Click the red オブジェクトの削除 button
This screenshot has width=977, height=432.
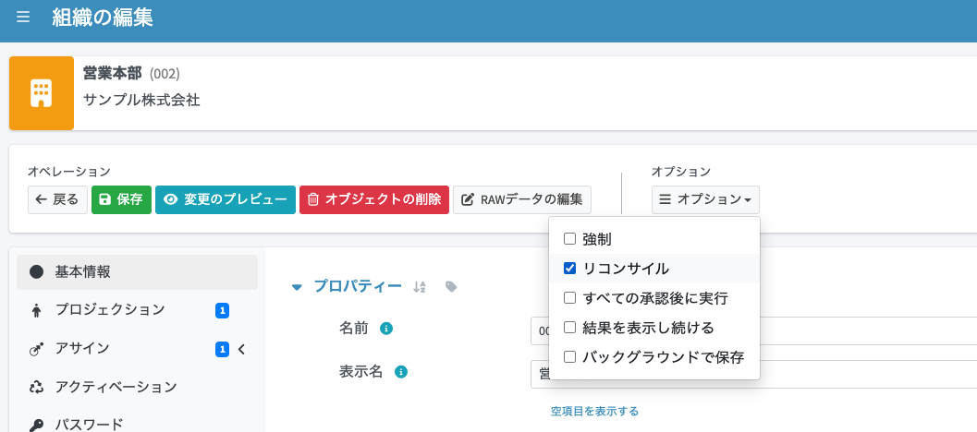point(373,199)
